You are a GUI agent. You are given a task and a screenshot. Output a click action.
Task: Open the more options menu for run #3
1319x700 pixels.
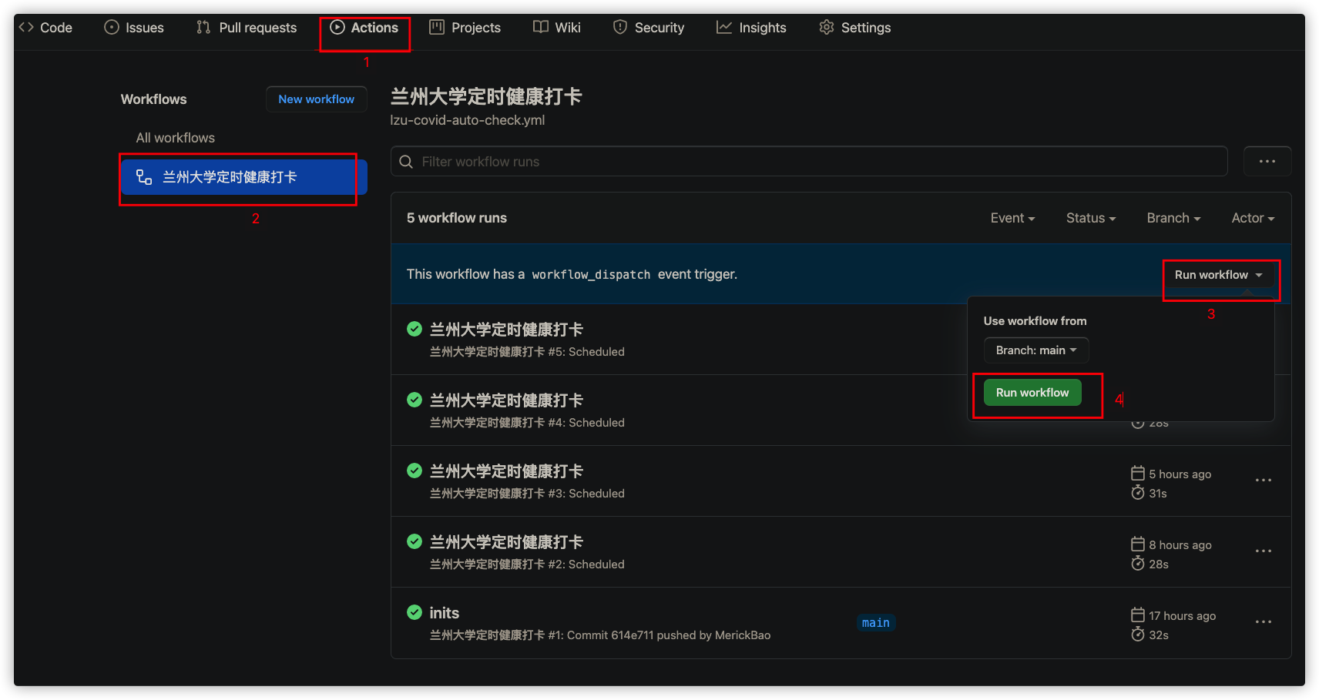[1264, 481]
